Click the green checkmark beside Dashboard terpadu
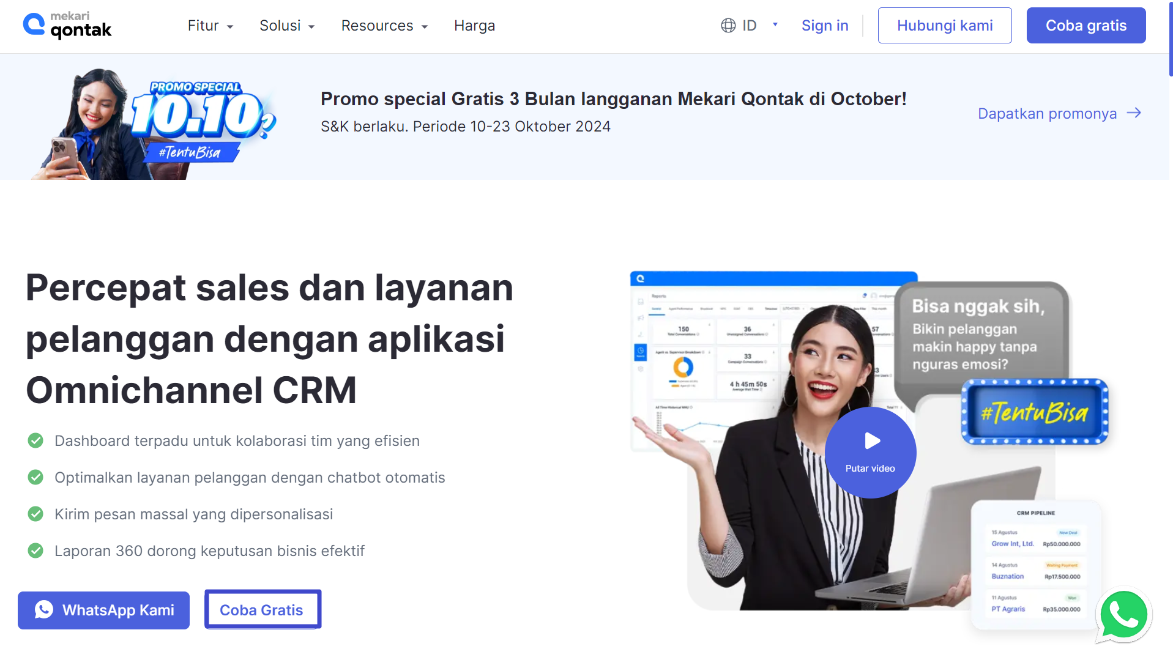Image resolution: width=1173 pixels, height=660 pixels. pyautogui.click(x=35, y=440)
